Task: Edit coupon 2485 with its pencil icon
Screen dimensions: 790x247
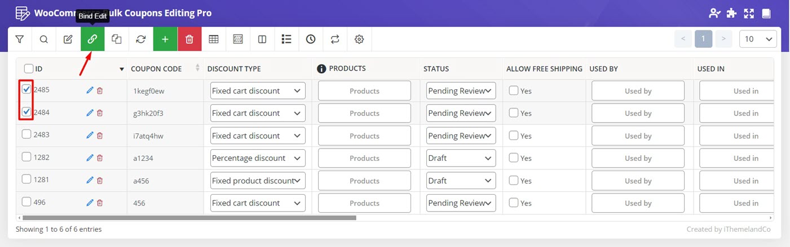Action: [90, 91]
